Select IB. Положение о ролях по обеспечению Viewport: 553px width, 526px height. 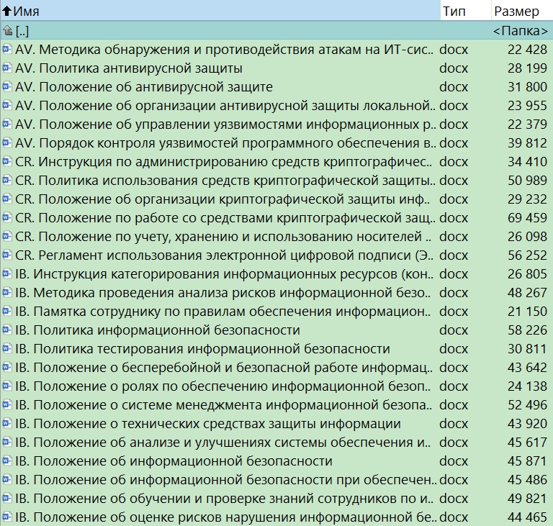276,386
